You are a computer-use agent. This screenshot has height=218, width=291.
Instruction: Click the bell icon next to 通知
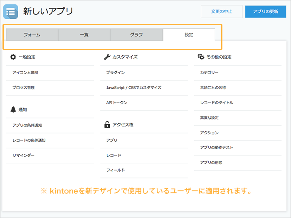[x=13, y=109]
